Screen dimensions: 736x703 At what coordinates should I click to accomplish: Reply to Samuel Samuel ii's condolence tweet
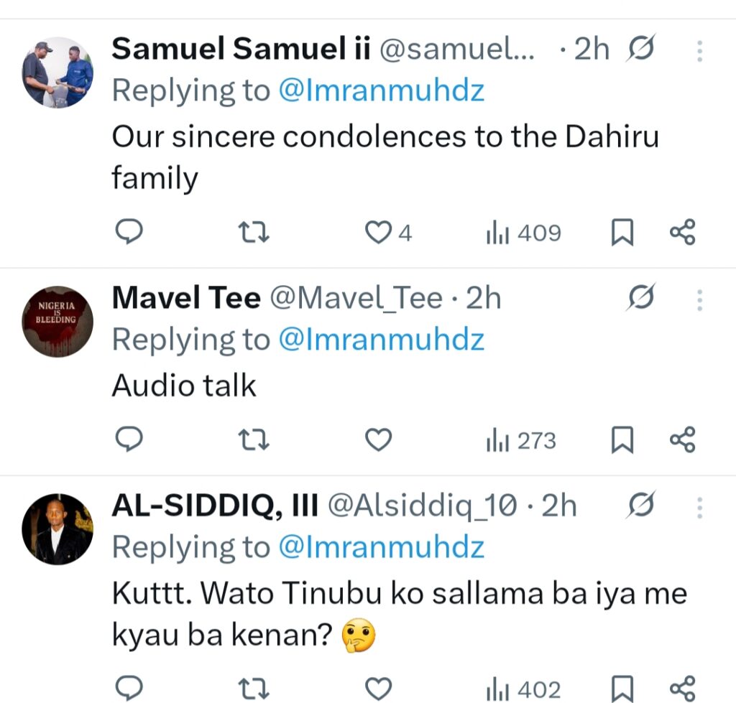129,233
